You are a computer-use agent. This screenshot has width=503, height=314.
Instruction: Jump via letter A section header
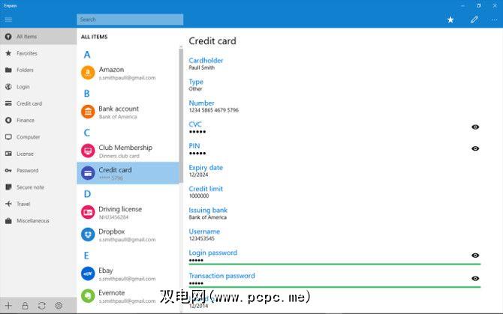[x=87, y=55]
